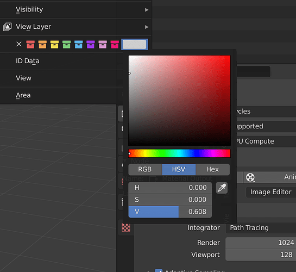Click the gray color swatch field
Screen dimensions: 296x272
134,45
